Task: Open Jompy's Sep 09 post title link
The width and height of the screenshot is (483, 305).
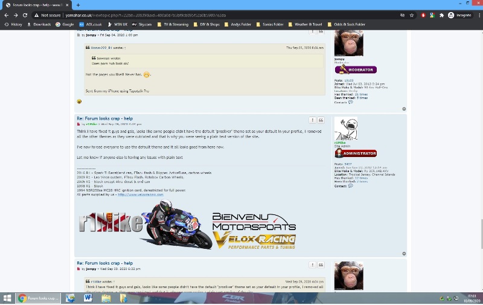Action: [104, 263]
